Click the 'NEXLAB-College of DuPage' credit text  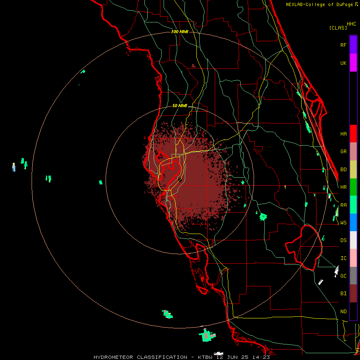[x=320, y=4]
